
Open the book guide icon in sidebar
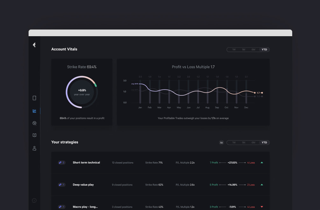coord(34,136)
